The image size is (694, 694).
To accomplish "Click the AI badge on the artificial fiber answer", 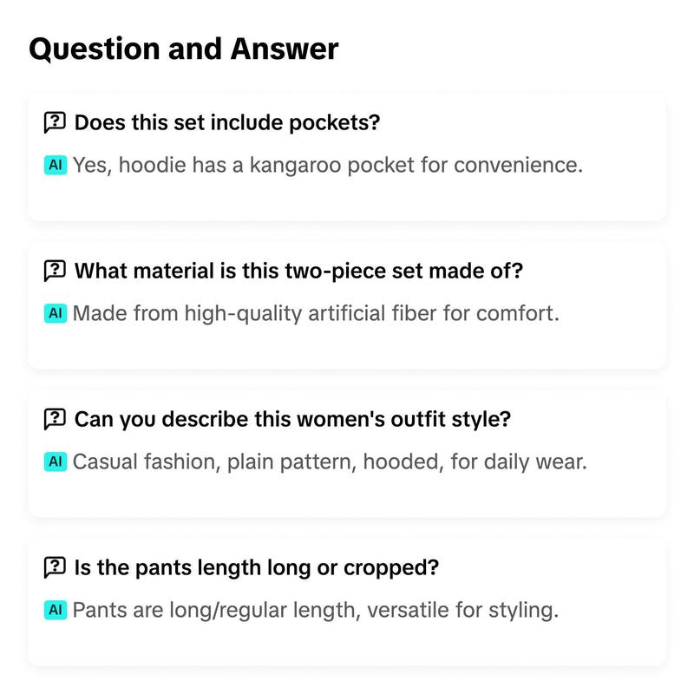I will tap(56, 313).
